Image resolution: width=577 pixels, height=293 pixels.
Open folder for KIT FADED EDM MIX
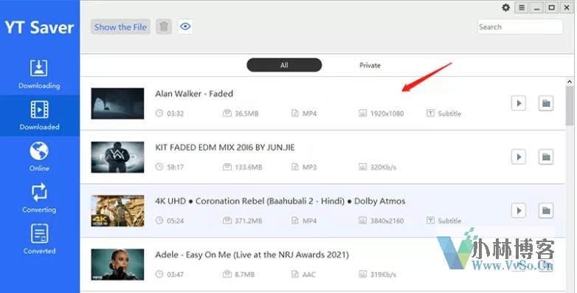pyautogui.click(x=546, y=157)
